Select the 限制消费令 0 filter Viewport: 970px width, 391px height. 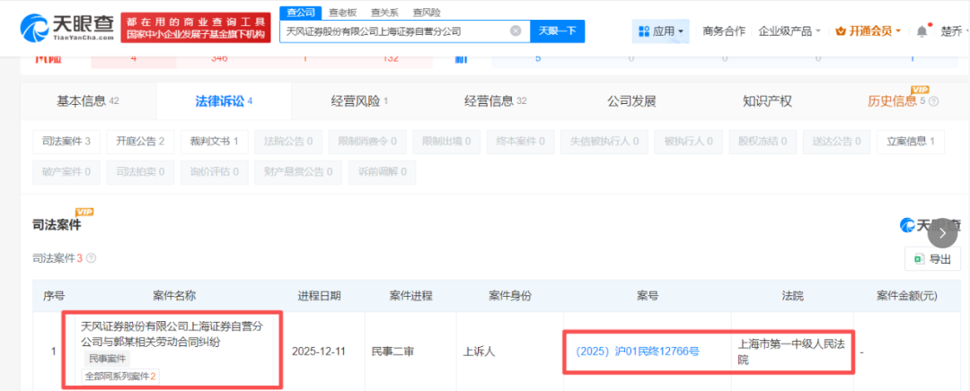pyautogui.click(x=367, y=142)
